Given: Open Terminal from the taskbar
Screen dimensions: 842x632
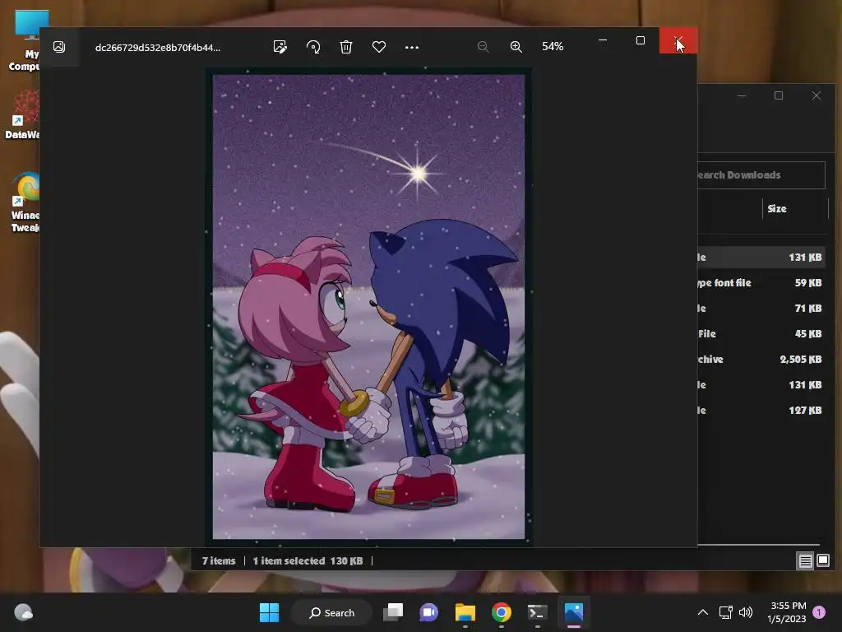Looking at the screenshot, I should pos(537,612).
